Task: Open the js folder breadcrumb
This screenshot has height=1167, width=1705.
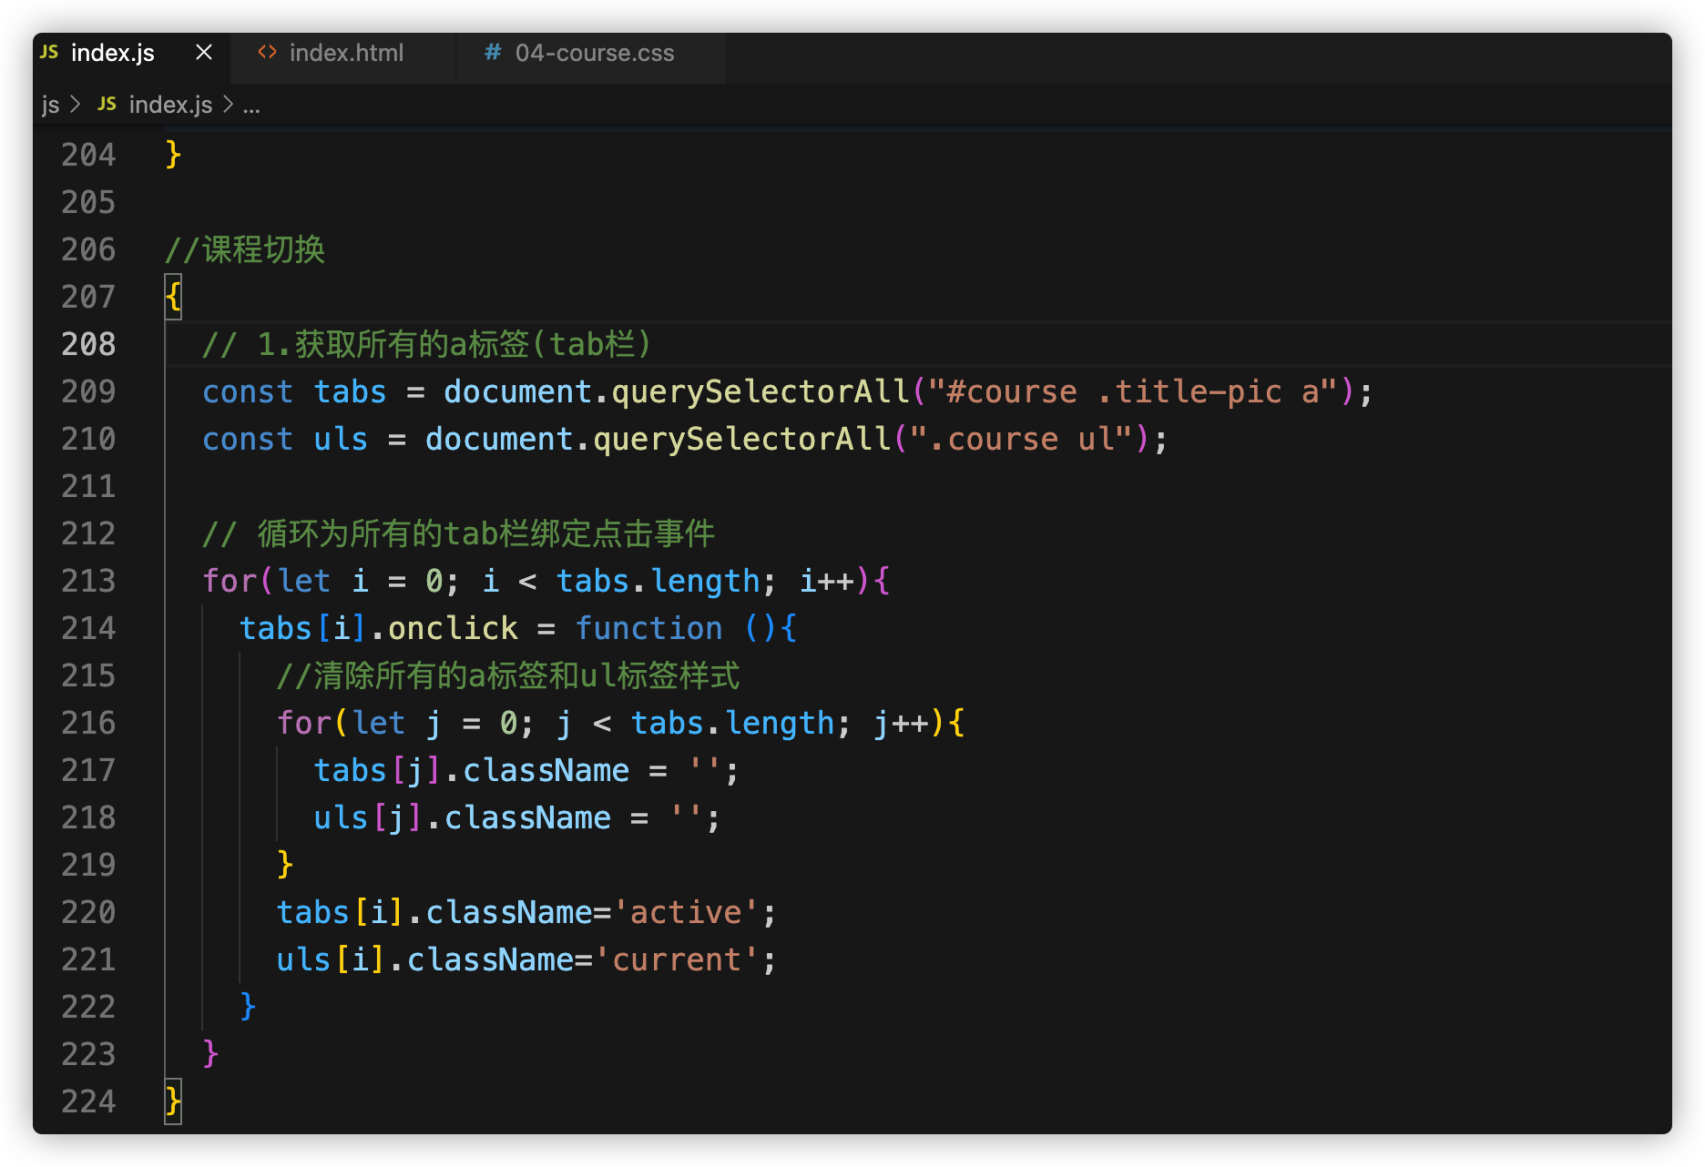Action: pyautogui.click(x=50, y=105)
